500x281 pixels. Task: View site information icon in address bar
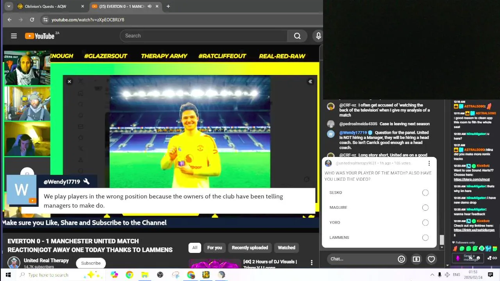tap(45, 20)
